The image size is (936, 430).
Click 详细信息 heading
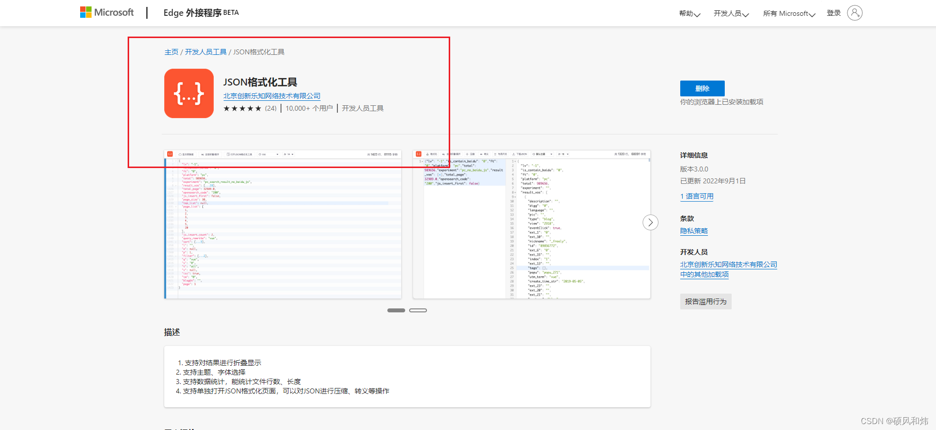pos(694,155)
